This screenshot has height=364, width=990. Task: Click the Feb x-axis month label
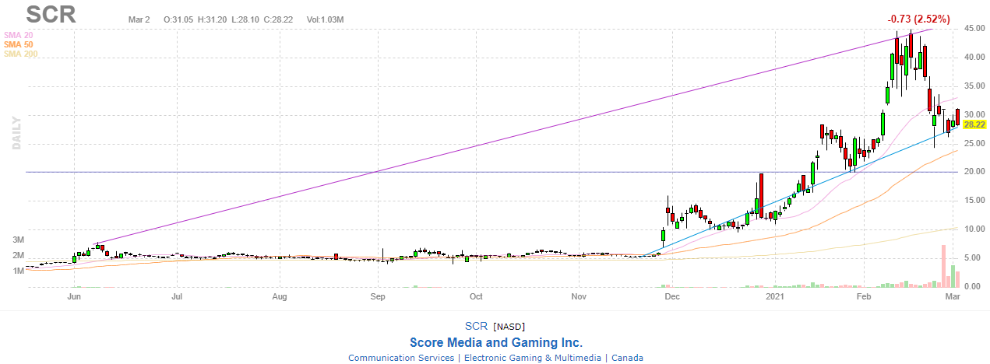[x=864, y=296]
